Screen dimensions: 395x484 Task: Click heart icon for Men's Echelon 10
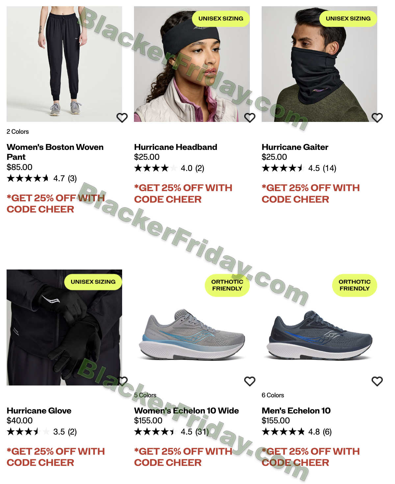(x=377, y=381)
